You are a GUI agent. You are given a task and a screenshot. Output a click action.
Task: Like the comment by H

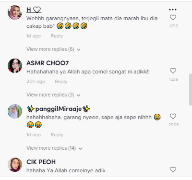[173, 18]
